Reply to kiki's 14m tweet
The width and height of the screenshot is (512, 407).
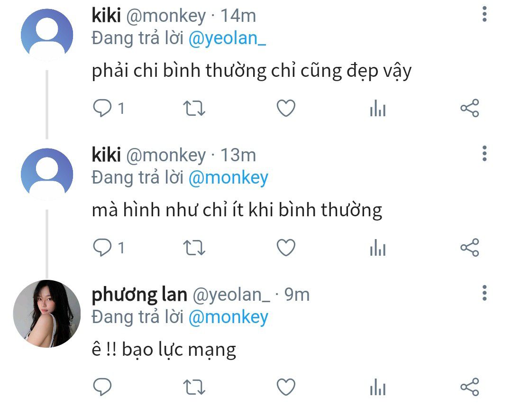[x=102, y=108]
